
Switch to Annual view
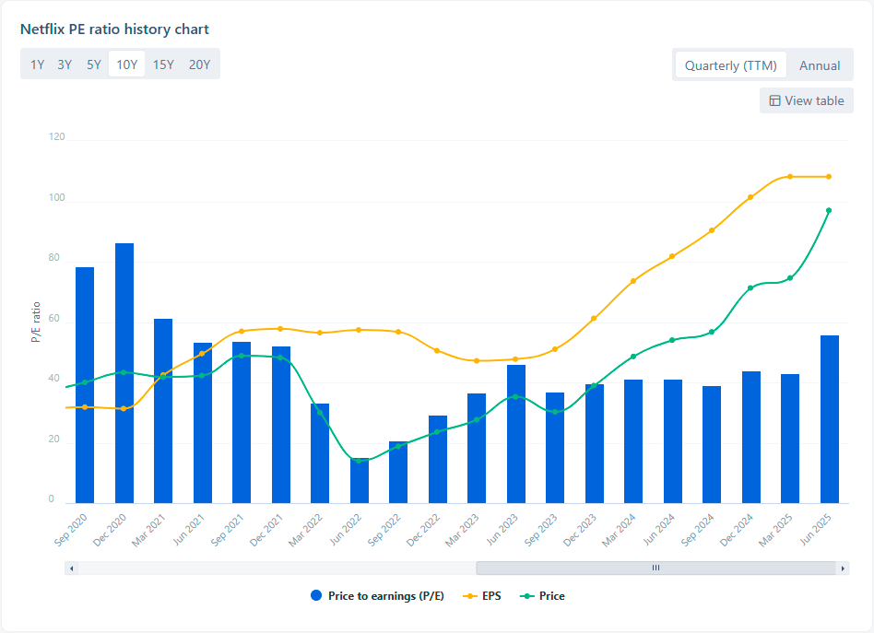(820, 65)
